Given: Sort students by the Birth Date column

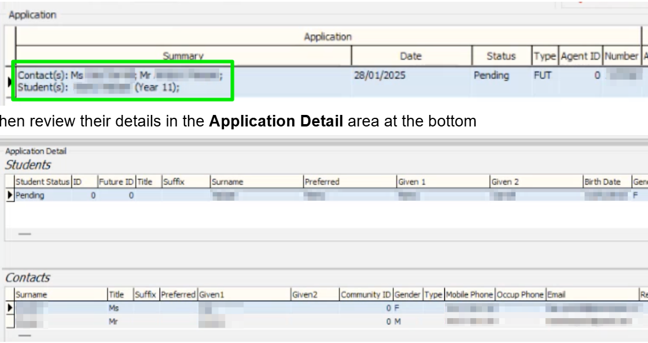Looking at the screenshot, I should tap(602, 181).
